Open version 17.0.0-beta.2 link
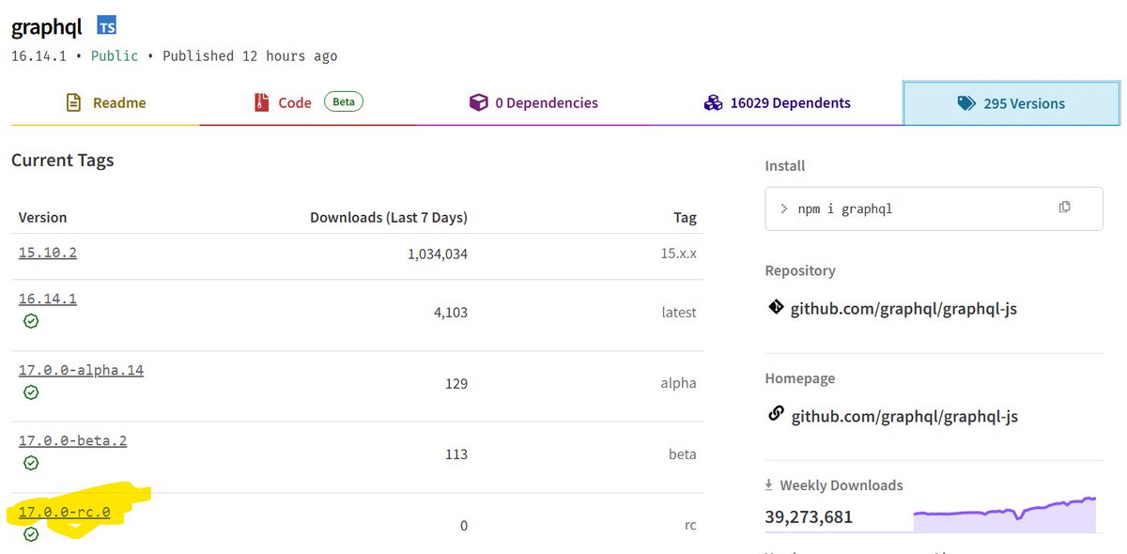The height and width of the screenshot is (554, 1127). (72, 440)
